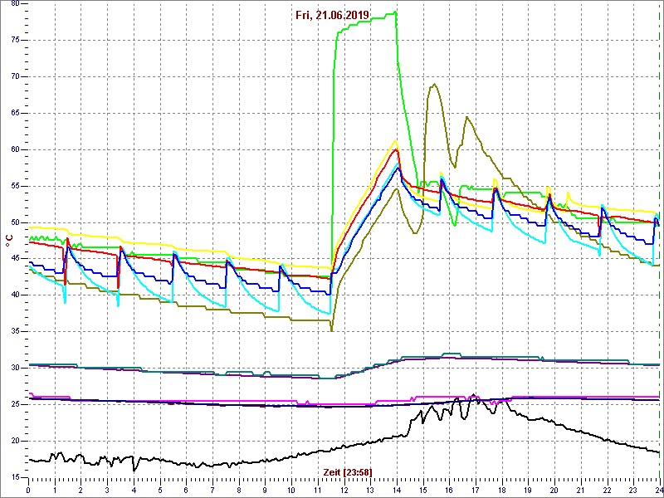Select hour 8 on the time axis

(x=239, y=489)
